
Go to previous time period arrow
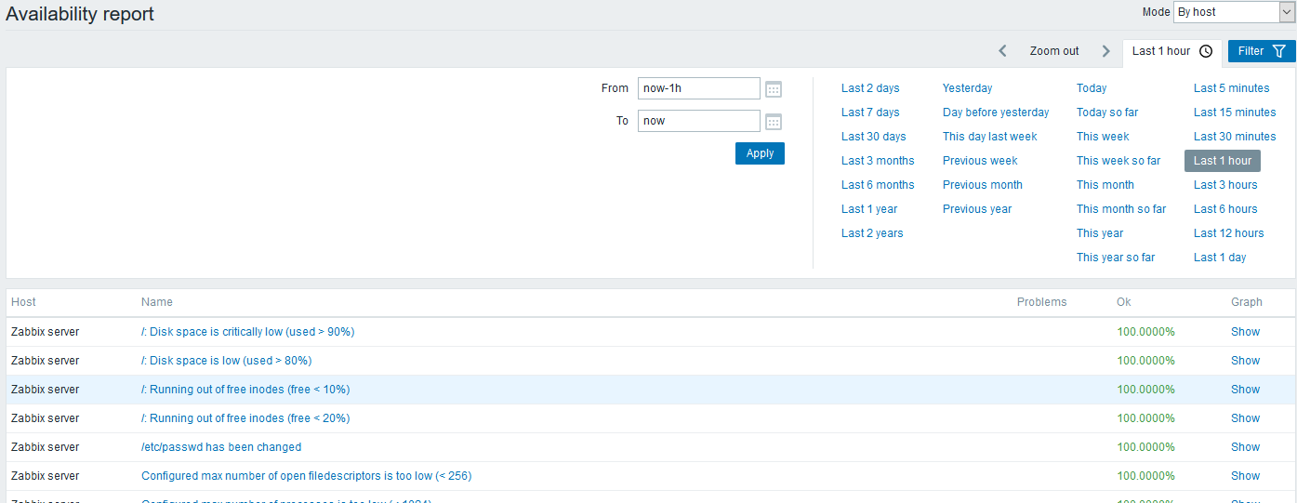(1002, 51)
